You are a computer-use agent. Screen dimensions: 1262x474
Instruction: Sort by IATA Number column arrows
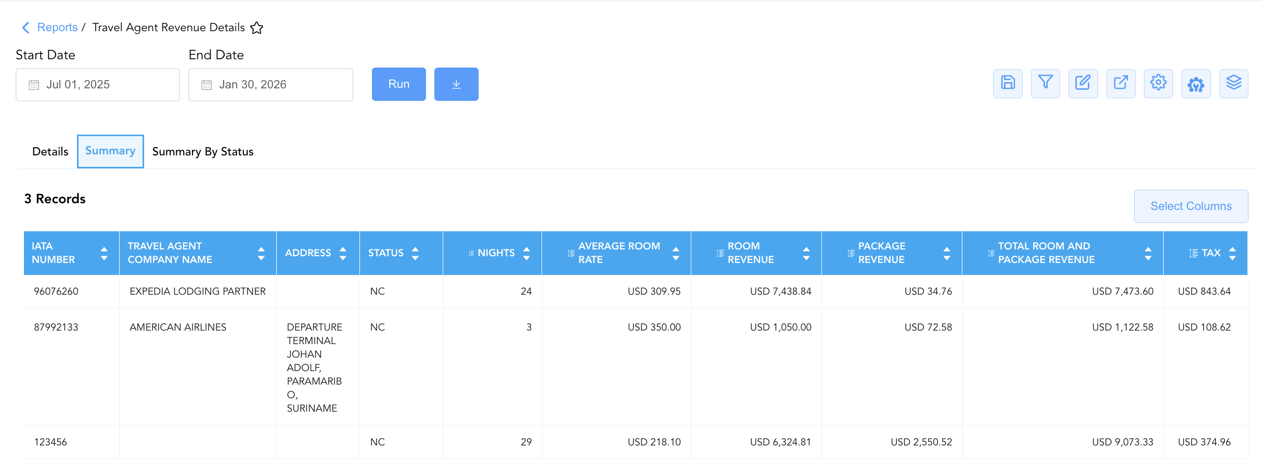pyautogui.click(x=104, y=253)
